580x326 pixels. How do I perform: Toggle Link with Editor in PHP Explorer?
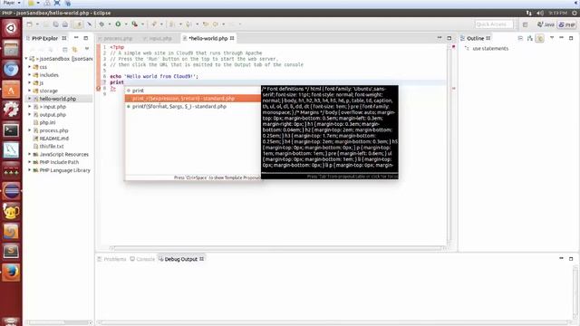(74, 50)
